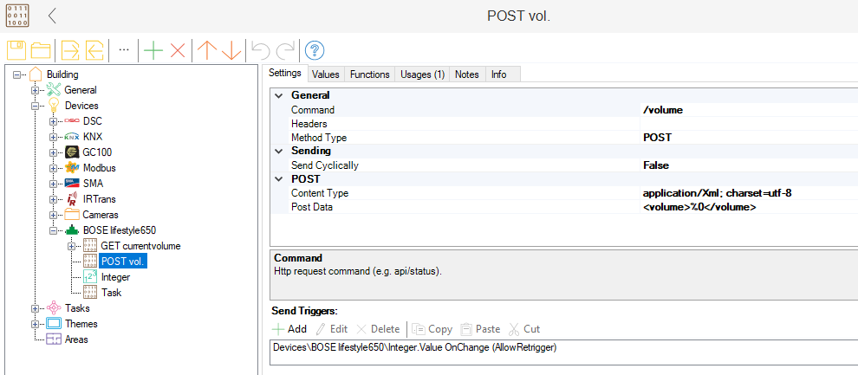Collapse the Sending settings section
The height and width of the screenshot is (375, 858).
(278, 151)
